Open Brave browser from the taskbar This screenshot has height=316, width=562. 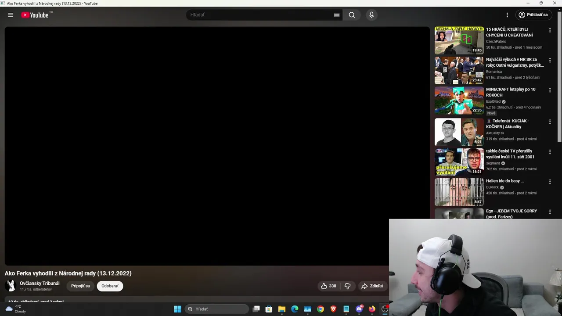point(333,309)
